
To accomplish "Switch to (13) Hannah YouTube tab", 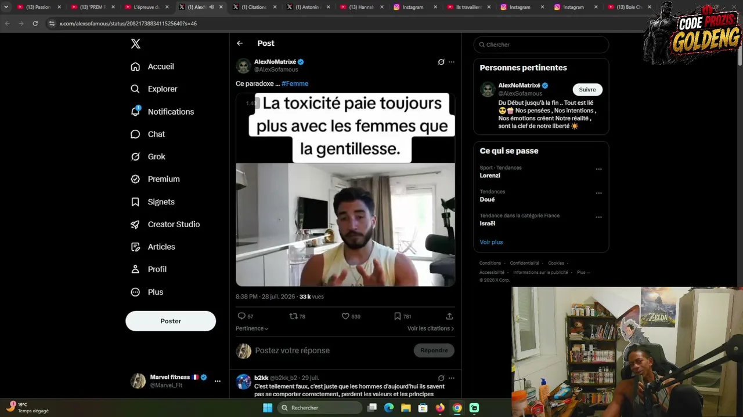I will tap(362, 7).
